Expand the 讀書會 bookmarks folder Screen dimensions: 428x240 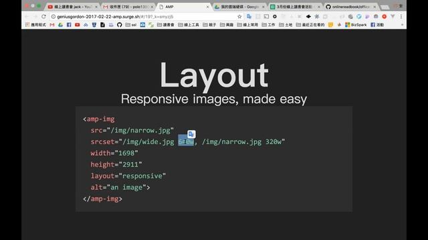click(165, 25)
